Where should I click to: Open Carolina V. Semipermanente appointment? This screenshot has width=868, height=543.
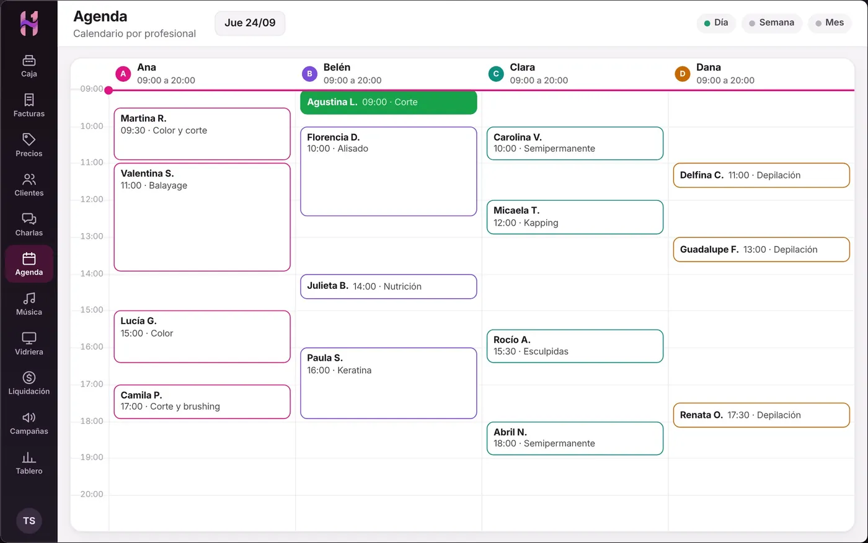coord(575,143)
